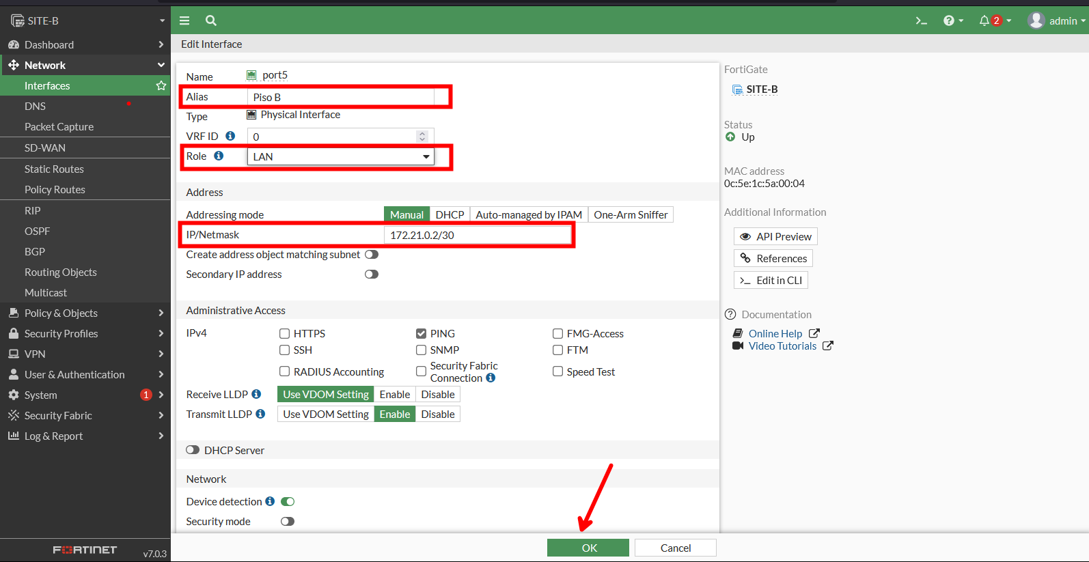Open the admin user dropdown
Viewport: 1089px width, 562px height.
(1056, 20)
